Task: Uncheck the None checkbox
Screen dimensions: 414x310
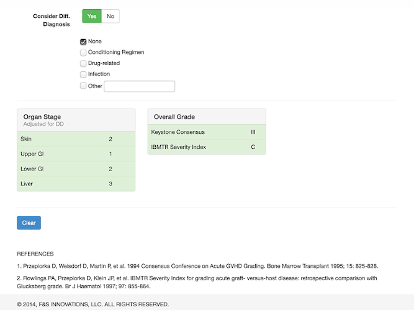Action: point(83,42)
